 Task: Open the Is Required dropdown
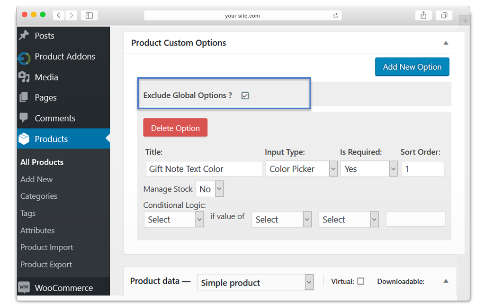[x=369, y=169]
